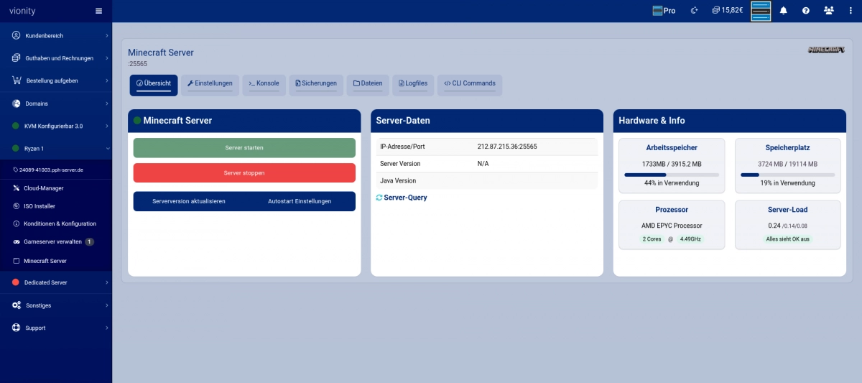Go to the Dateien tab
Screen dimensions: 862x383
[x=368, y=85]
